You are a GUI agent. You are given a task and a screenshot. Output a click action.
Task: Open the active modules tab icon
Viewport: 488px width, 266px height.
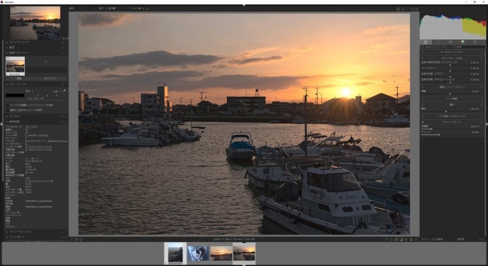(425, 42)
